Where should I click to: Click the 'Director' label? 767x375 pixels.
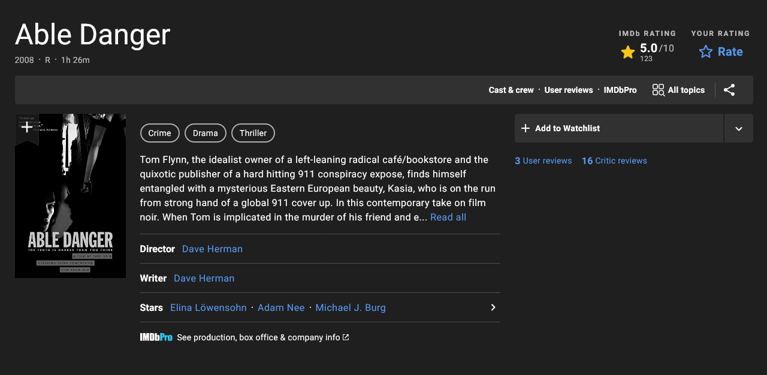coord(158,249)
